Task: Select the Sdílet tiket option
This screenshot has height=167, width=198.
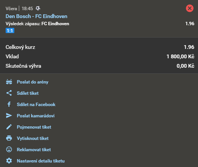Action: click(x=27, y=93)
